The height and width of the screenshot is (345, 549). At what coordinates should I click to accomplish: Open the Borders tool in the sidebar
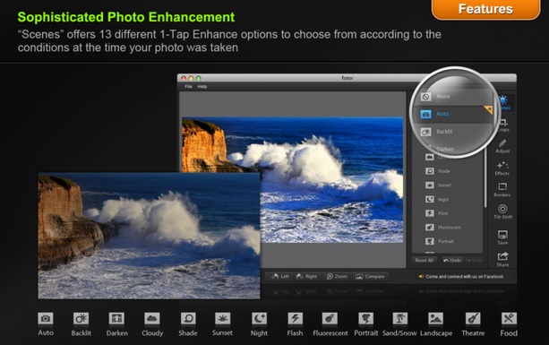pos(502,189)
